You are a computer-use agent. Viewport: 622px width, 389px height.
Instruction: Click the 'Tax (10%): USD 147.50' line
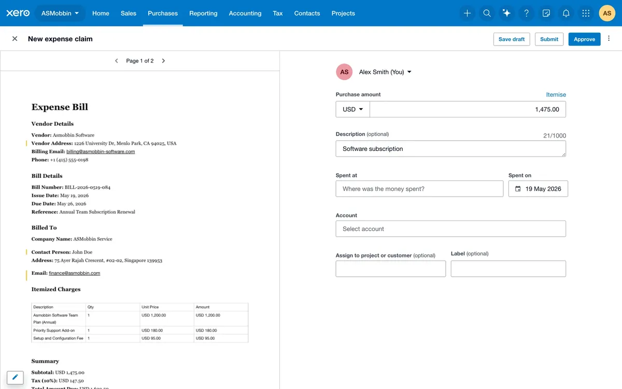click(x=58, y=380)
